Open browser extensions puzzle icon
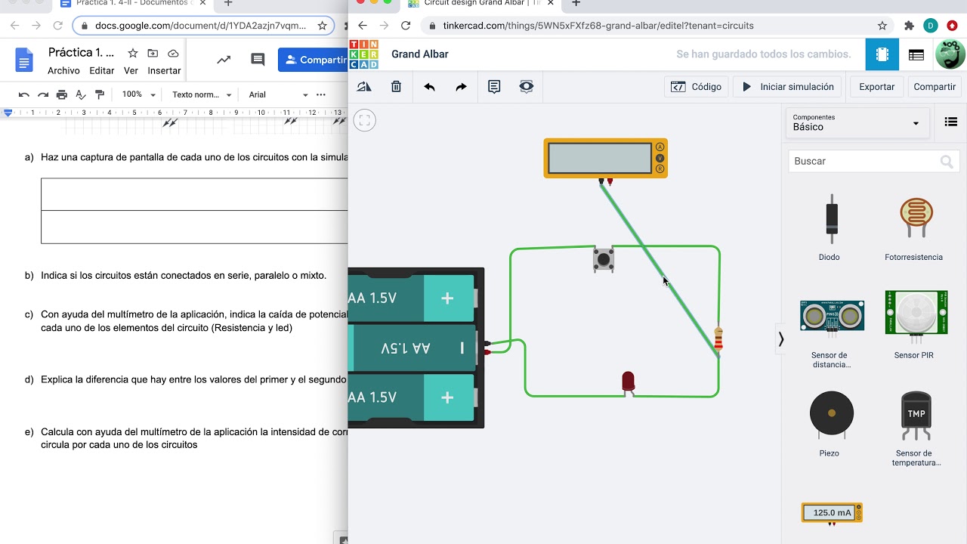The height and width of the screenshot is (544, 967). 909,26
